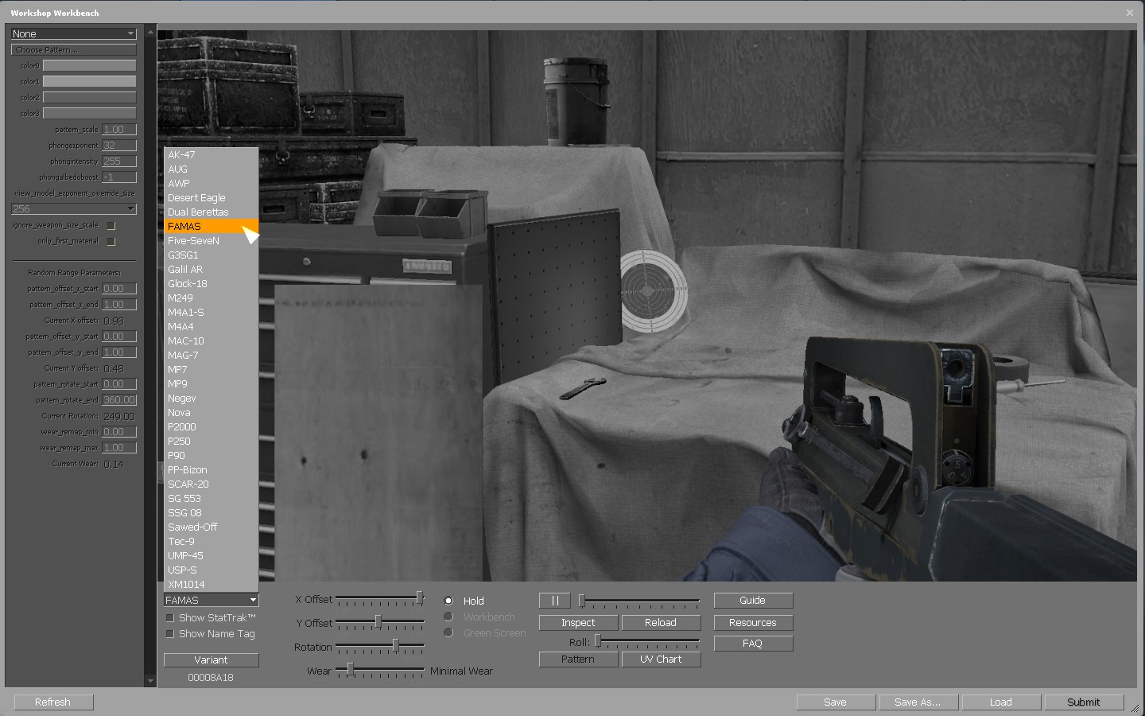The height and width of the screenshot is (716, 1145).
Task: Choose Five-SeveN from the weapon list
Action: [x=212, y=241]
